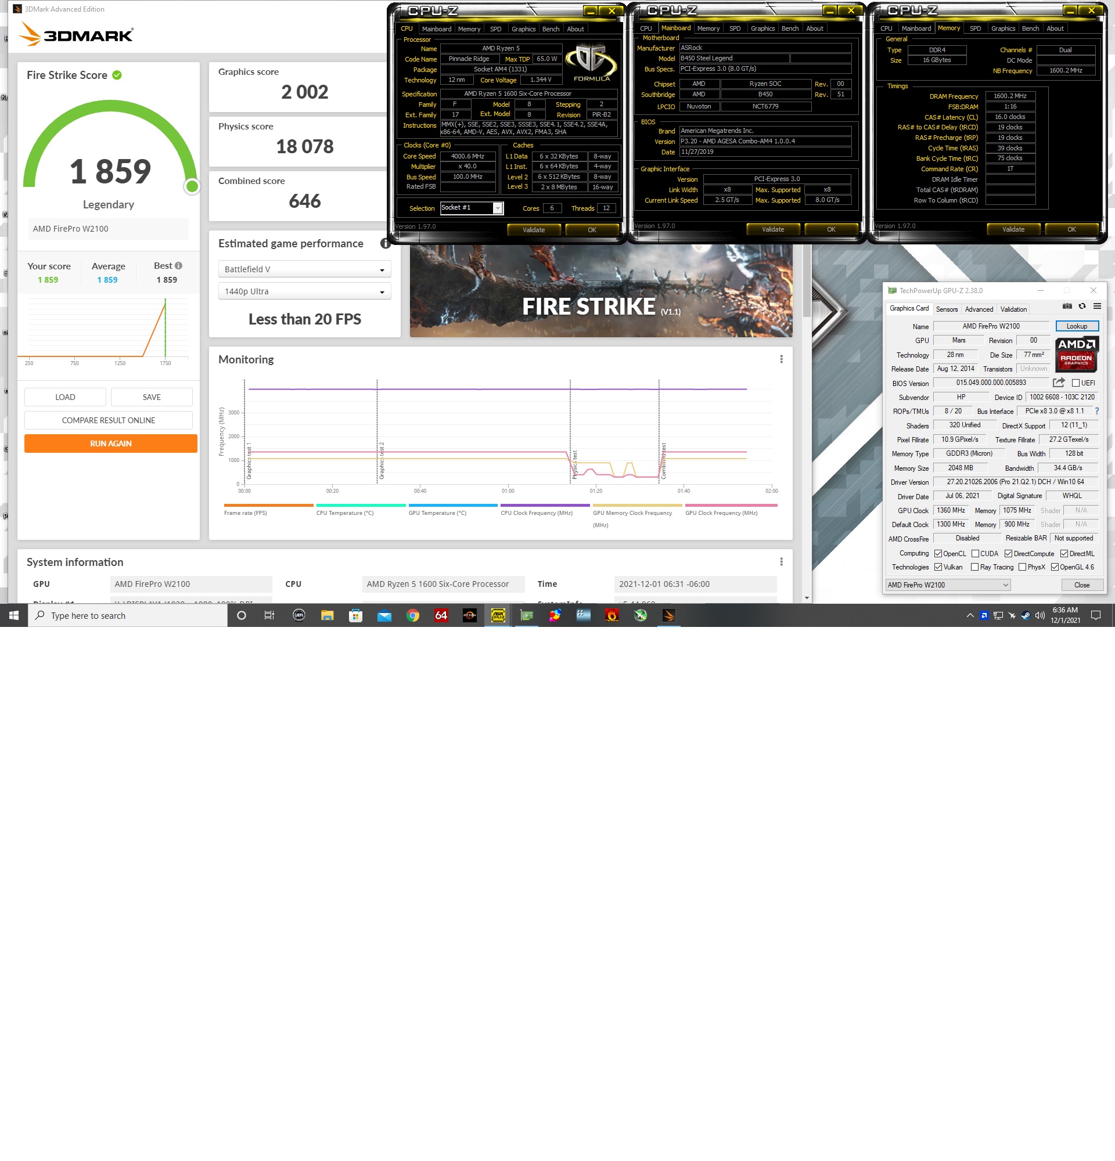Open Google Chrome from the taskbar
This screenshot has height=1161, width=1115.
tap(412, 615)
